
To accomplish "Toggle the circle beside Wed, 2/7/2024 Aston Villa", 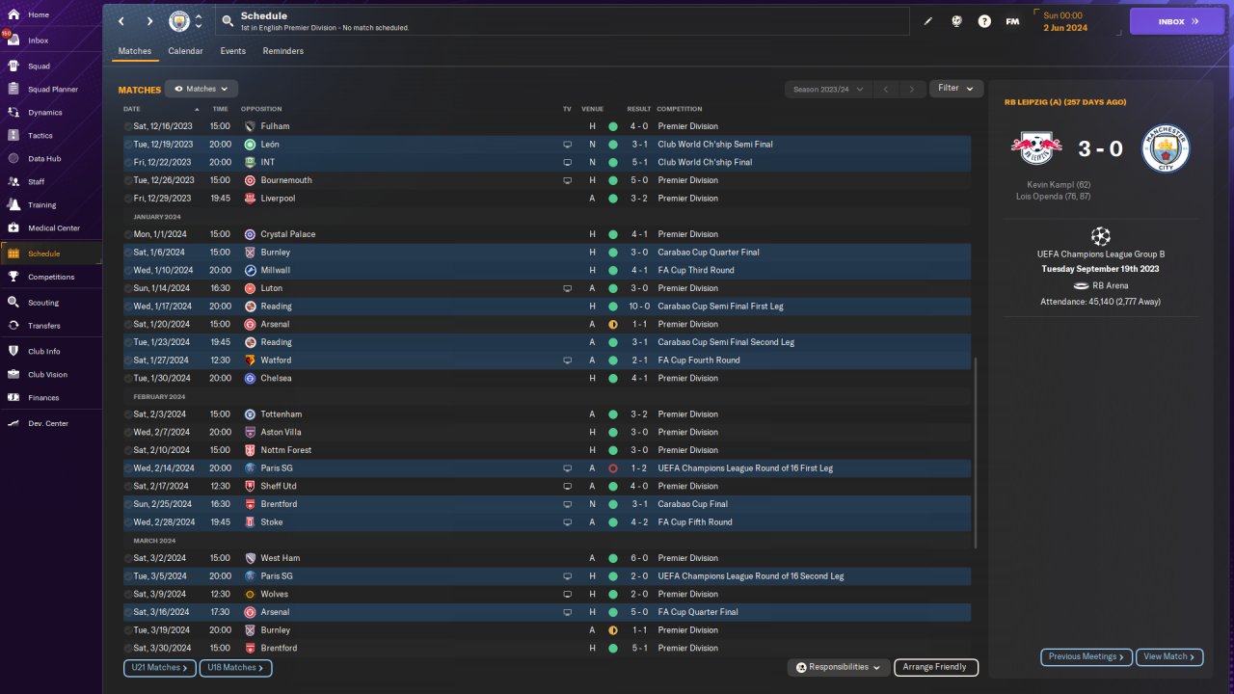I will pyautogui.click(x=128, y=433).
